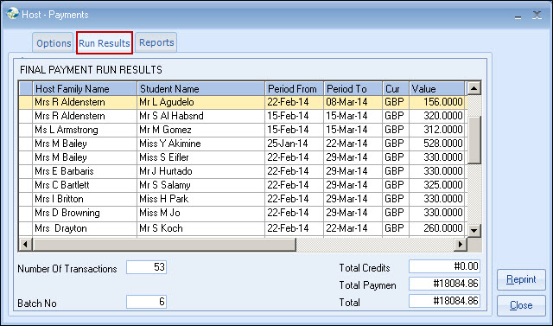The height and width of the screenshot is (326, 553).
Task: Click the horizontal scrollbar left arrow
Action: point(25,244)
